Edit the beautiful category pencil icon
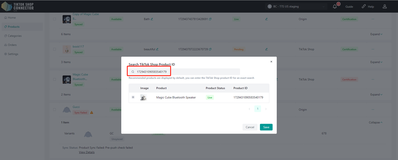Image resolution: width=398 pixels, height=160 pixels. pyautogui.click(x=157, y=49)
